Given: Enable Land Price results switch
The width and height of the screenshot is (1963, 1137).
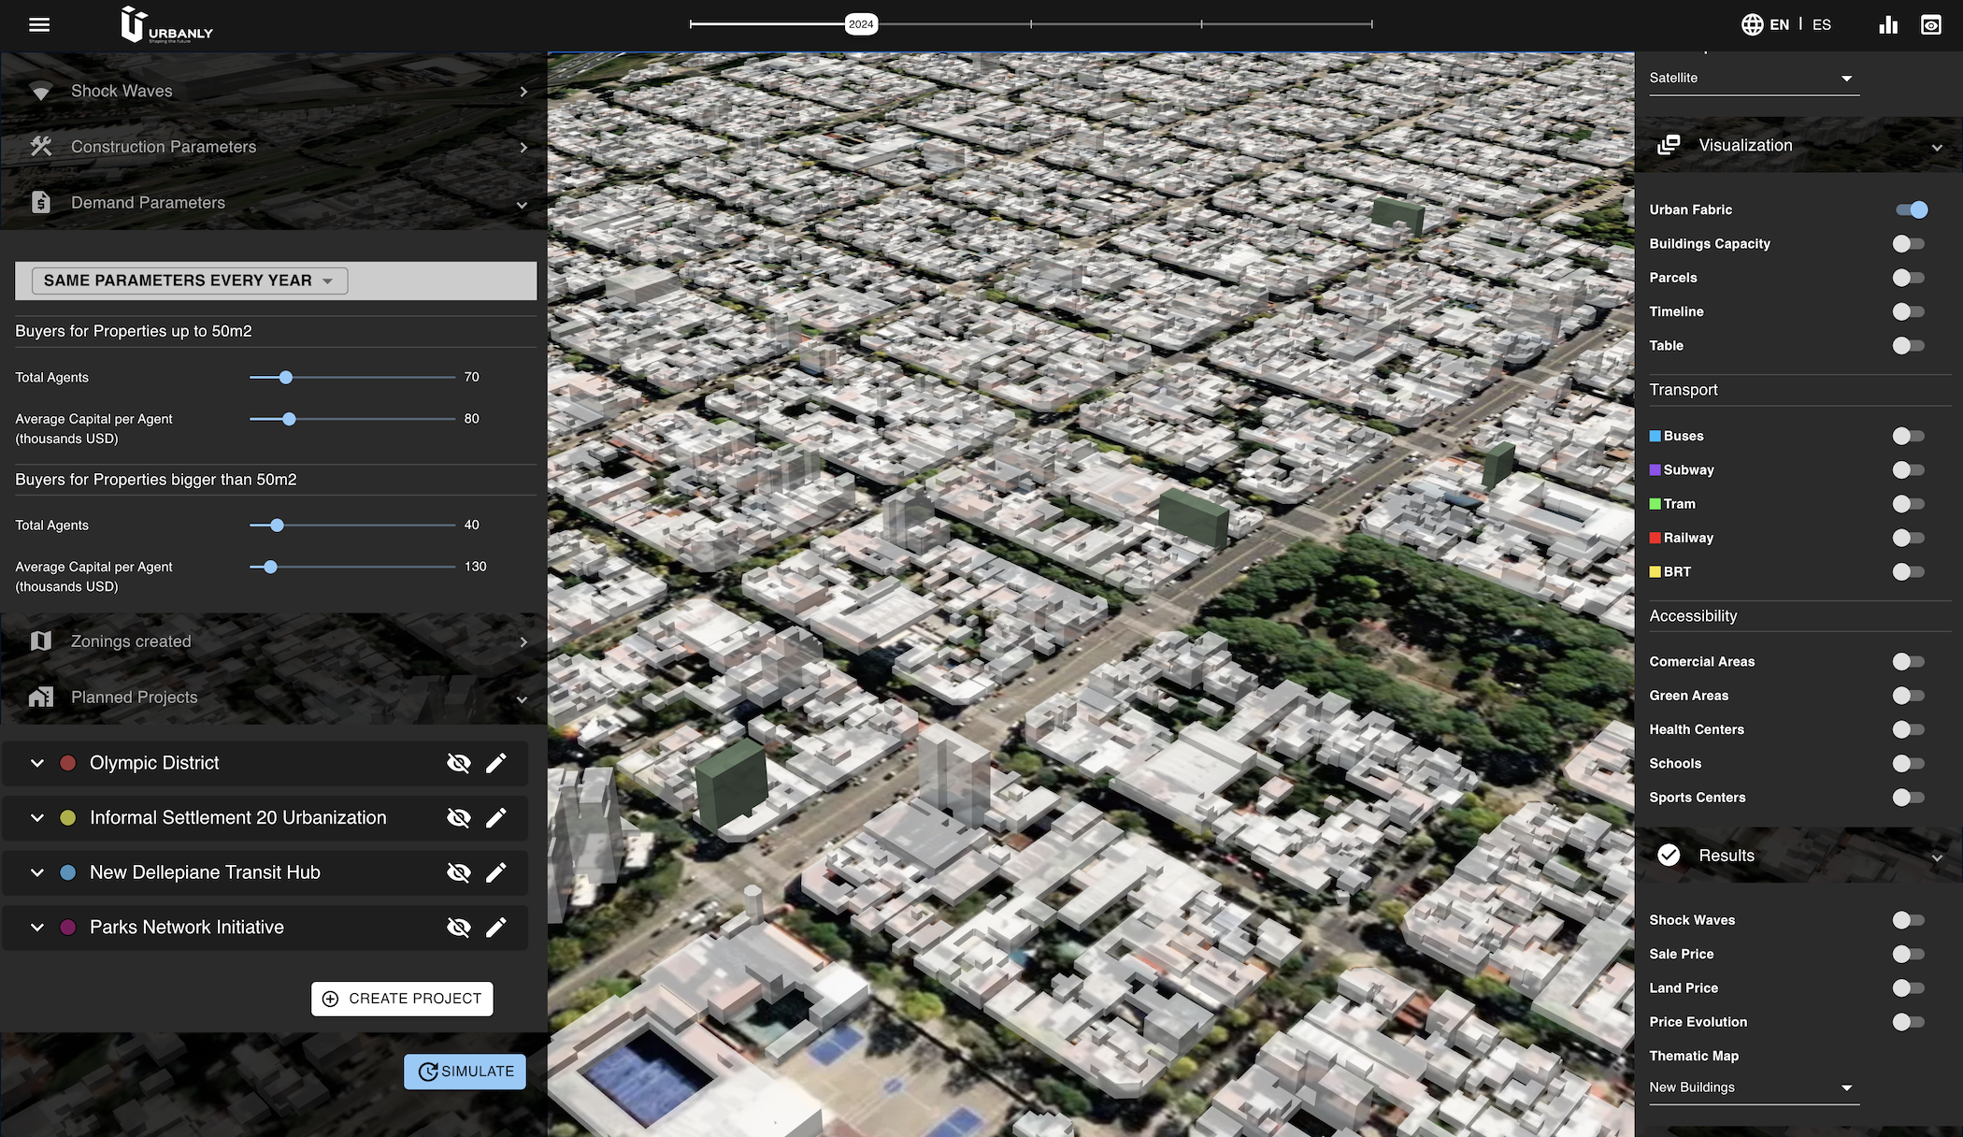Looking at the screenshot, I should (1909, 988).
